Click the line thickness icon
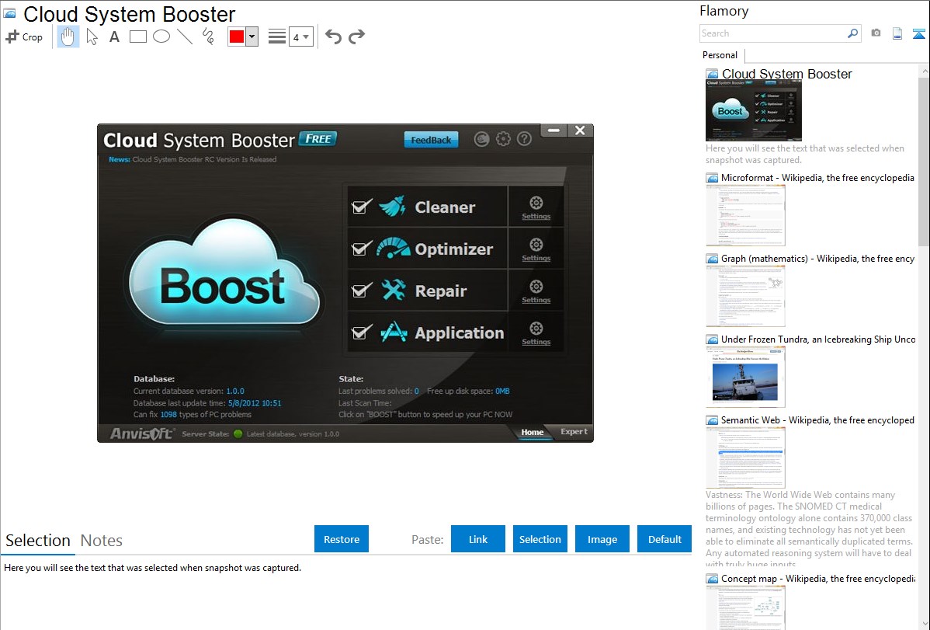Screen dimensions: 930x630 (277, 37)
